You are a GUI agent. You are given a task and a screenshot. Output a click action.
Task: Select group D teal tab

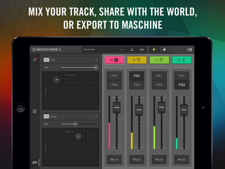pos(182,60)
